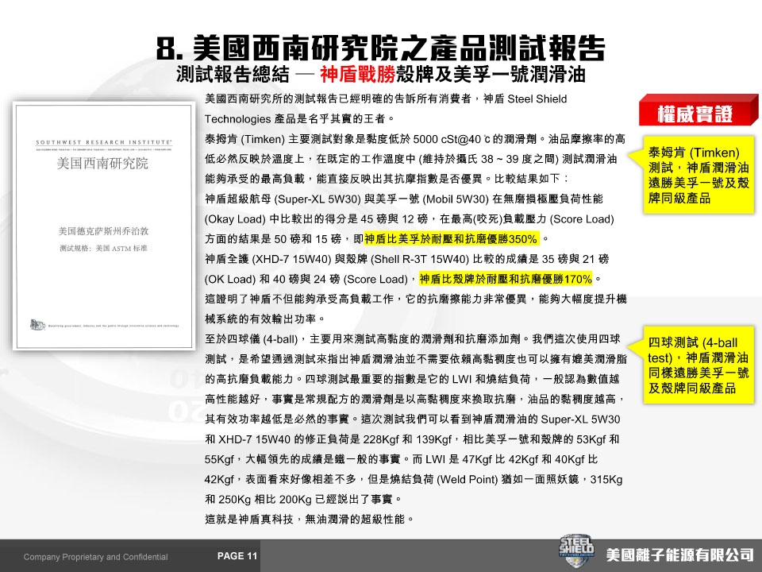762x572 pixels.
Task: Select the yellow 四球測試 (4-ball test) callout box
Action: point(698,365)
